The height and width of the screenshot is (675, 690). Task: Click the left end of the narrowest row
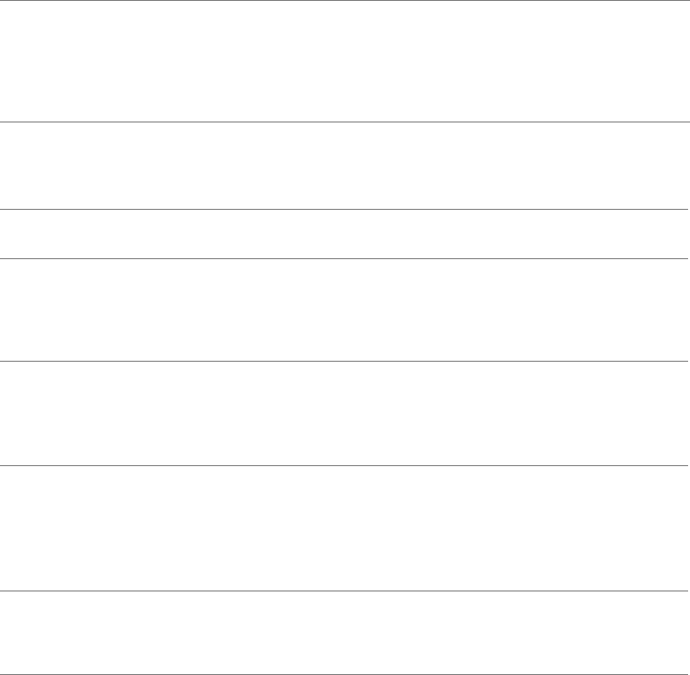pos(19,234)
